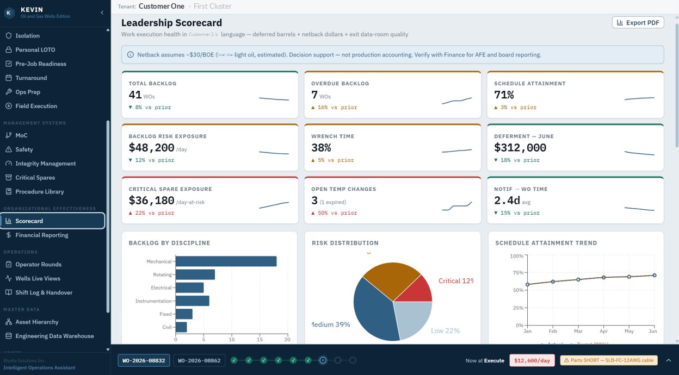Open the Deferment — June $312,000 card
This screenshot has height=375, width=679.
click(x=575, y=147)
